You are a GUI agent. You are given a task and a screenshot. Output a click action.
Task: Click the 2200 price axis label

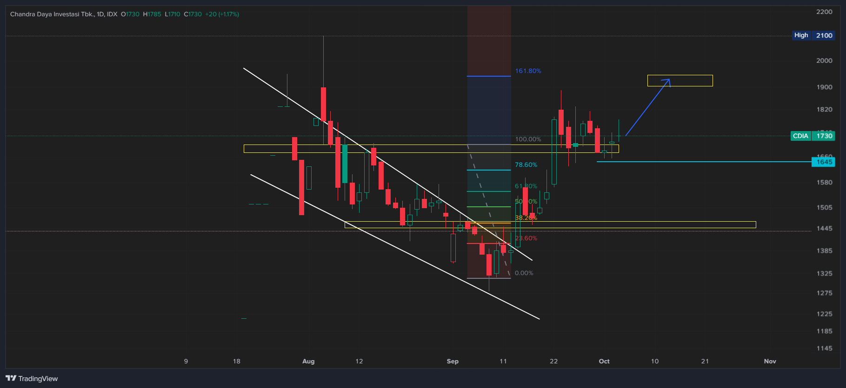coord(824,12)
